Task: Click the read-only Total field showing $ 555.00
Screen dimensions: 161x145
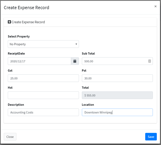Action: pyautogui.click(x=117, y=95)
